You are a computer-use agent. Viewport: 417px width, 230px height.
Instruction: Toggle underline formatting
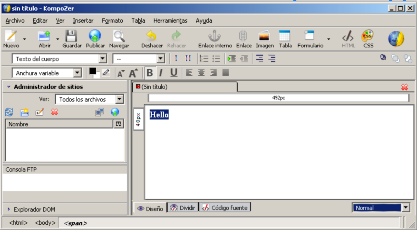click(174, 73)
